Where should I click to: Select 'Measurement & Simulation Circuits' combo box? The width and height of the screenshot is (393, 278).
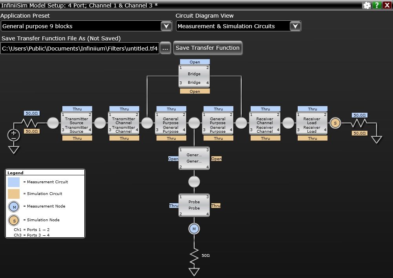click(x=238, y=26)
